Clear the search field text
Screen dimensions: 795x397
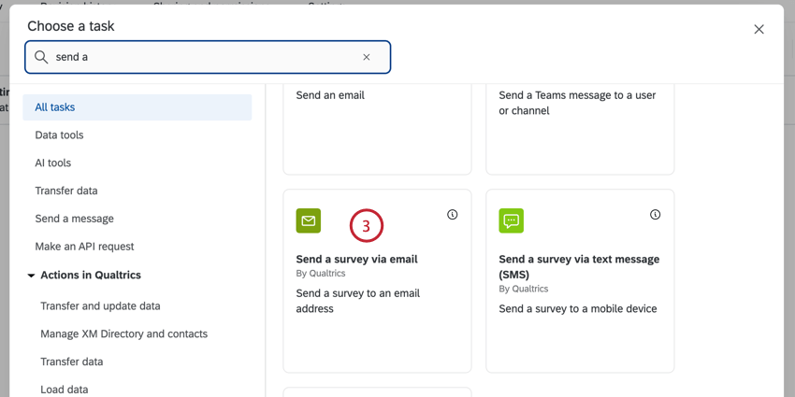pos(367,57)
